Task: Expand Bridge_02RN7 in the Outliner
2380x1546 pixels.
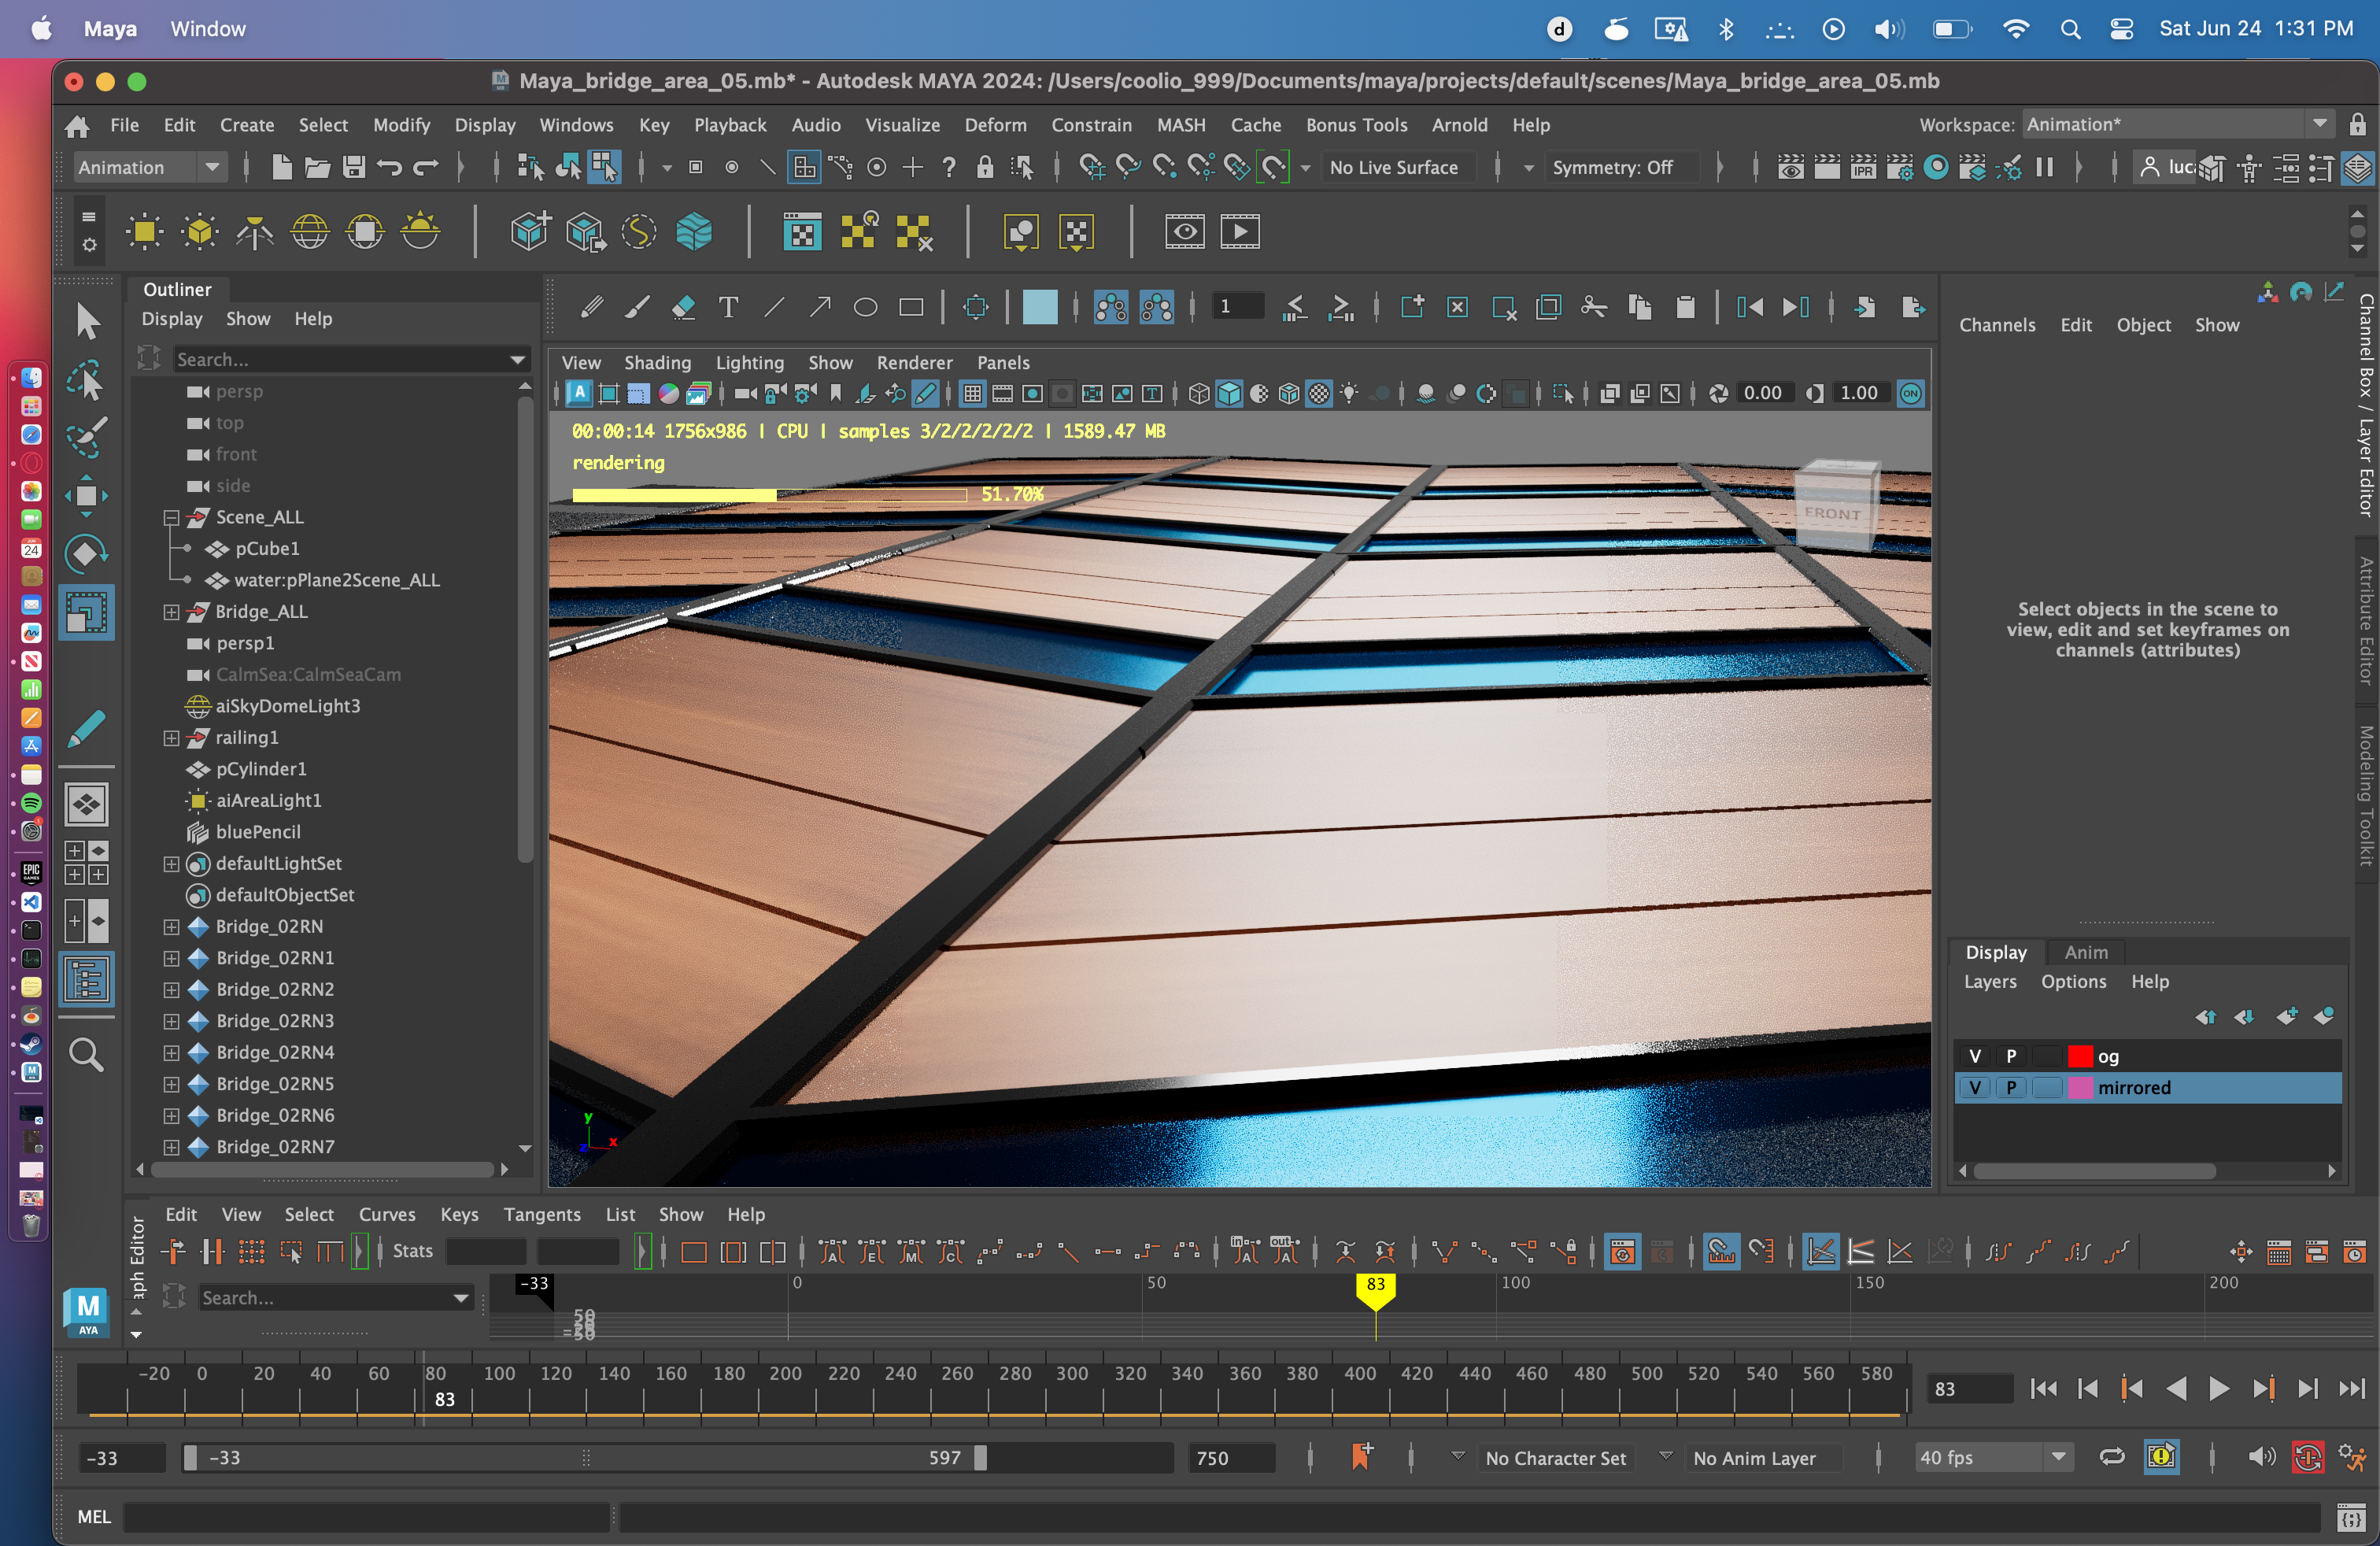Action: (x=171, y=1147)
